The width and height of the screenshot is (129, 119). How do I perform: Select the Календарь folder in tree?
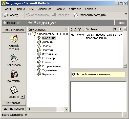point(49,58)
